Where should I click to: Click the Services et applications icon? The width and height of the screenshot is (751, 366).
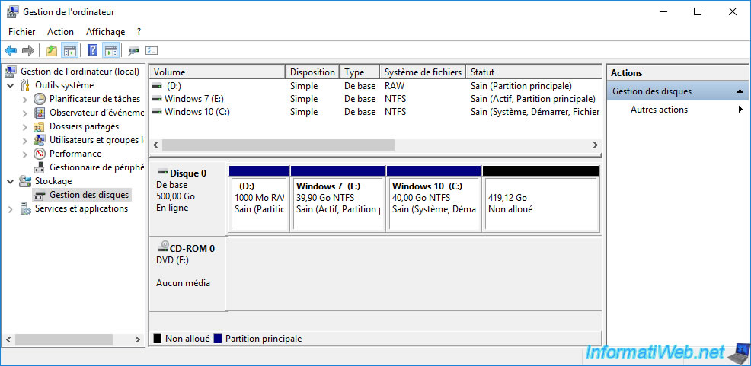click(25, 208)
